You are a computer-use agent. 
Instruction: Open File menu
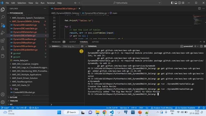click(x=7, y=3)
